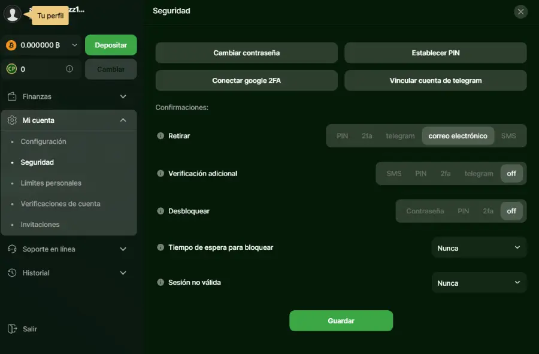Show info for Tiempo de espera para bloquear

(x=161, y=247)
